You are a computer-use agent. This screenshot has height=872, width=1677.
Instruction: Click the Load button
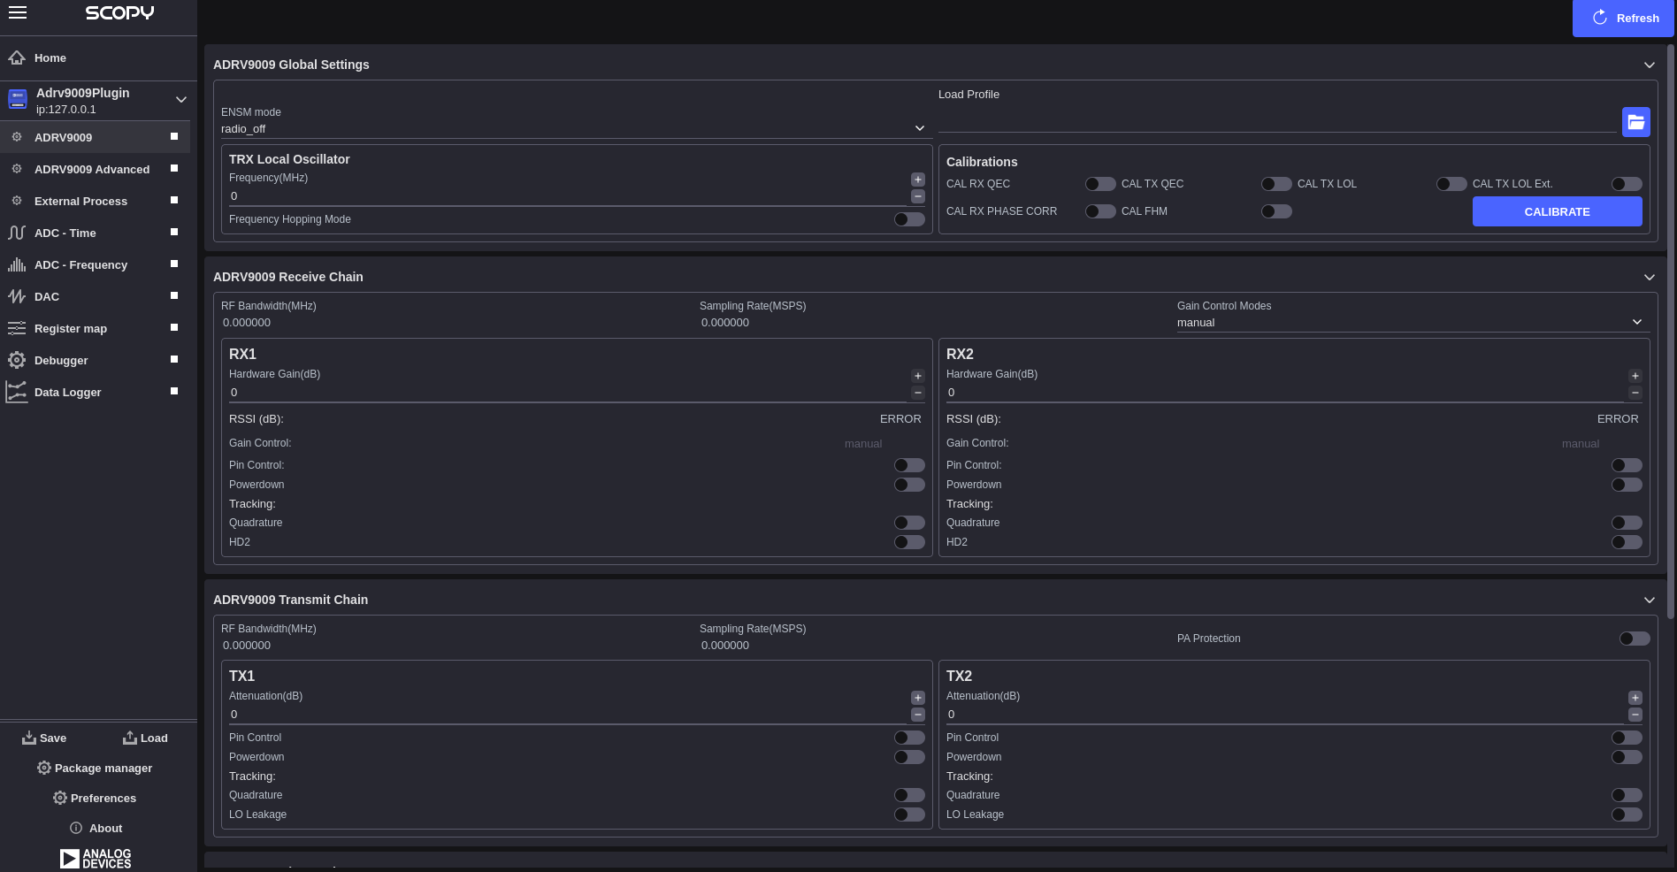click(x=145, y=738)
